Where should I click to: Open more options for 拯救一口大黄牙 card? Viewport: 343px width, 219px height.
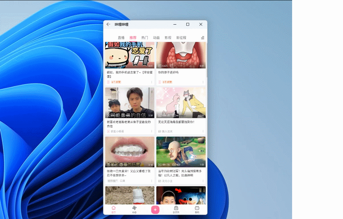pyautogui.click(x=152, y=181)
